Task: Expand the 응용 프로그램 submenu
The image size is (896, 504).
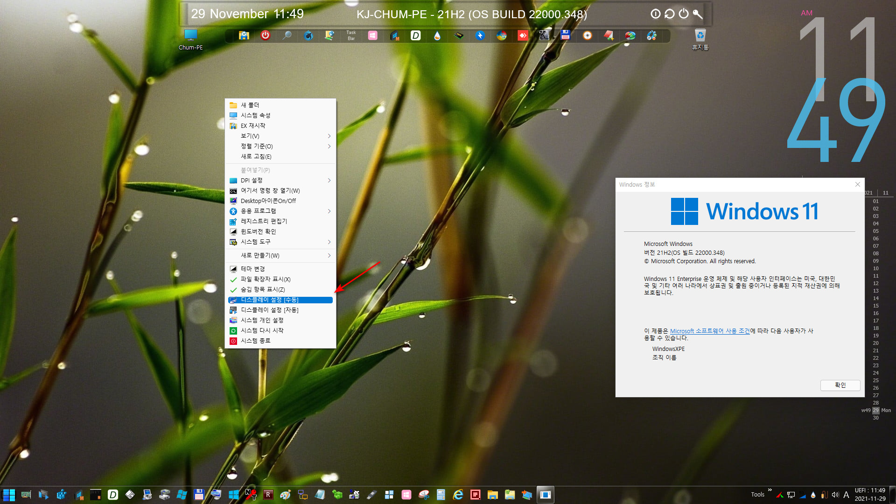Action: (280, 211)
